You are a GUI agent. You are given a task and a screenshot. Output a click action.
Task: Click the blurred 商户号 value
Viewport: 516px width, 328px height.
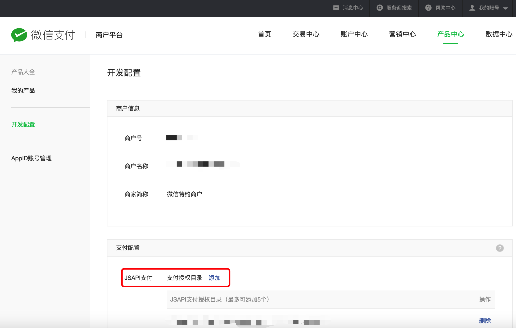(182, 138)
